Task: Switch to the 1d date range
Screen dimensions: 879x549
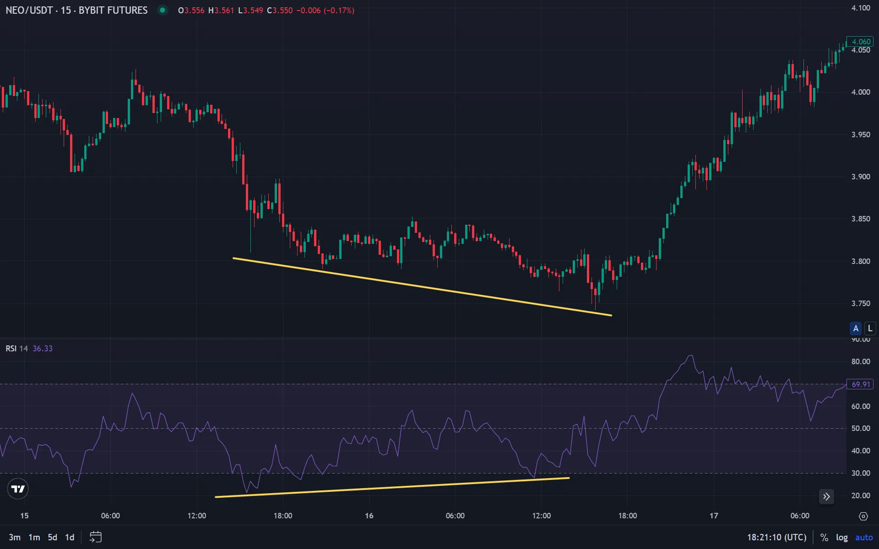Action: 70,537
